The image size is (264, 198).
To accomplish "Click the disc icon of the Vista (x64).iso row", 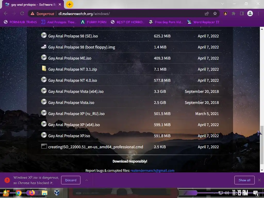I will point(44,91).
